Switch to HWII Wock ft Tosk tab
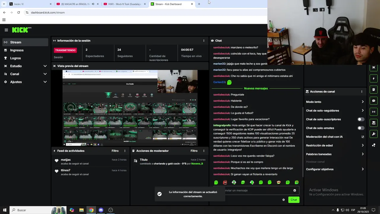This screenshot has height=214, width=380. pyautogui.click(x=124, y=4)
